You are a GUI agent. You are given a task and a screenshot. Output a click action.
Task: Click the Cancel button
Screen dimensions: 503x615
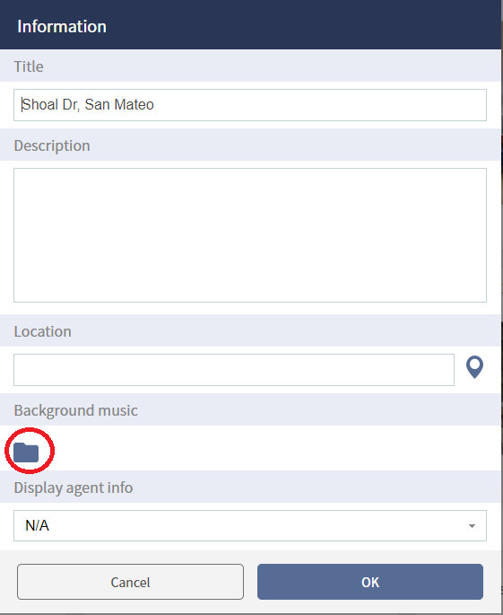[x=130, y=582]
